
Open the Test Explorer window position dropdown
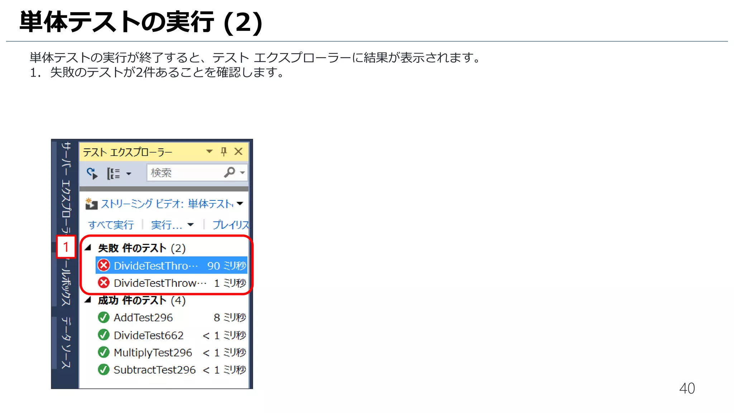click(x=209, y=152)
